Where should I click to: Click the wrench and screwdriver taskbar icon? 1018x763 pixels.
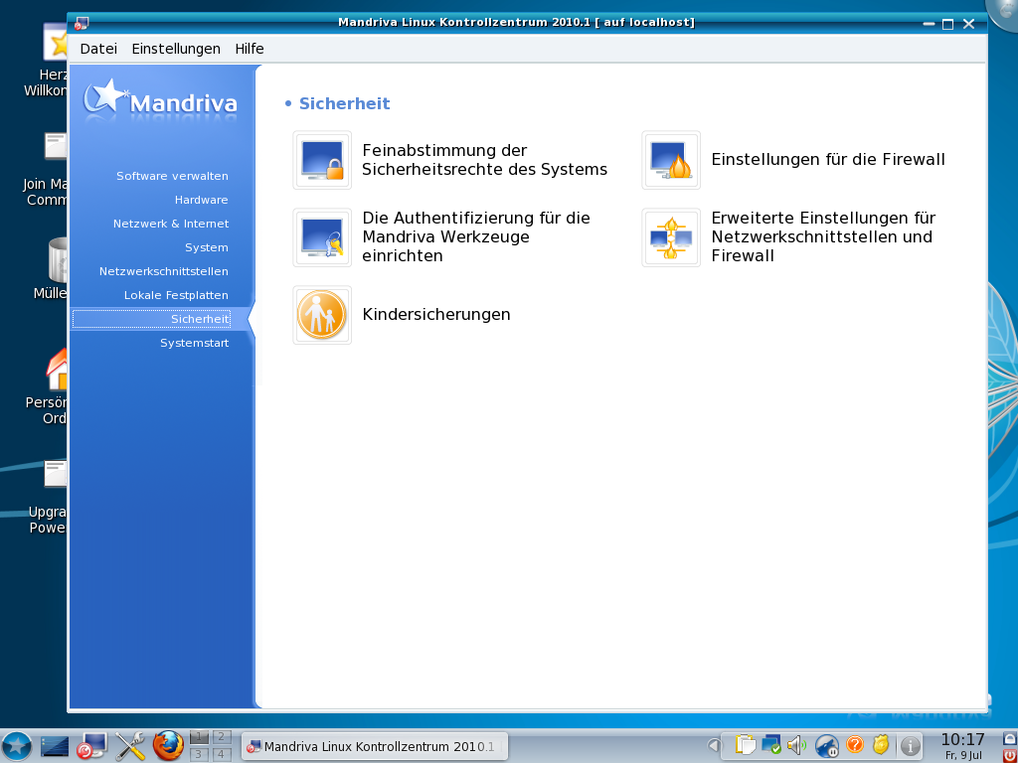tap(130, 745)
